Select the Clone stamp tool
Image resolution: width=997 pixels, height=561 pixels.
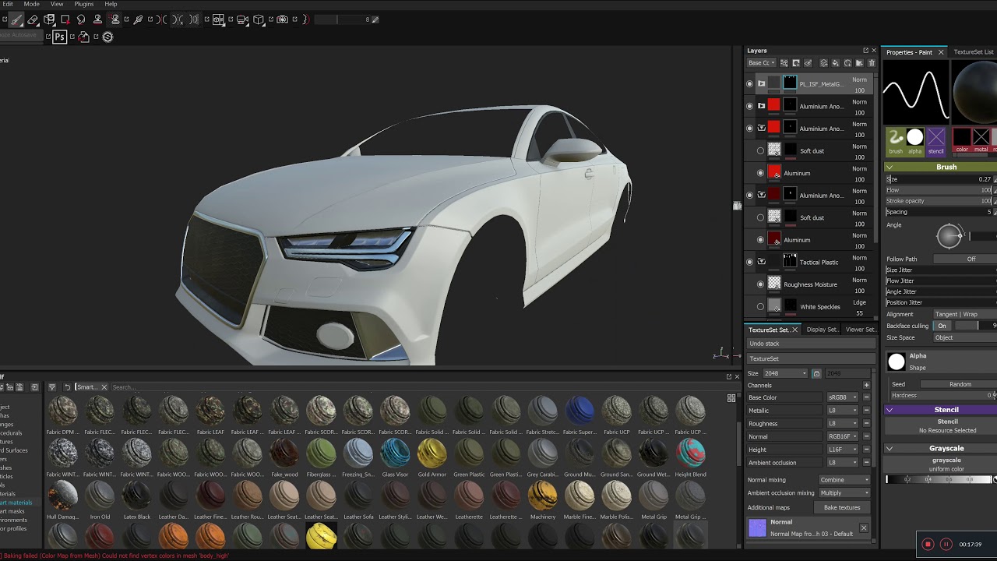point(97,19)
